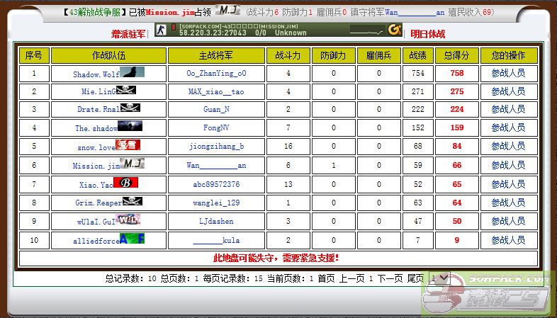Open 参战人员 for The.shadow row

pyautogui.click(x=508, y=128)
